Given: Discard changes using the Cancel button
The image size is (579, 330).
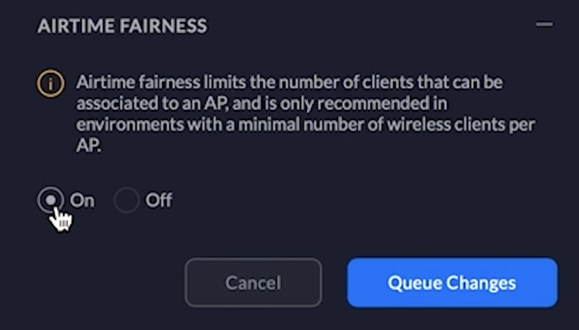Looking at the screenshot, I should 253,283.
